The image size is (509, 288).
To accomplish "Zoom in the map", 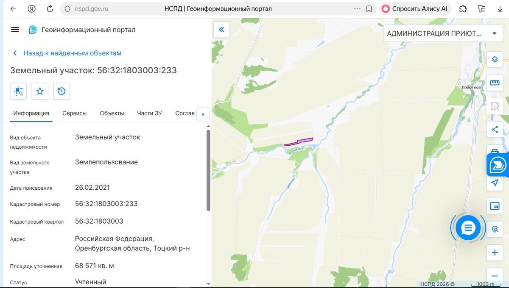I will 495,253.
